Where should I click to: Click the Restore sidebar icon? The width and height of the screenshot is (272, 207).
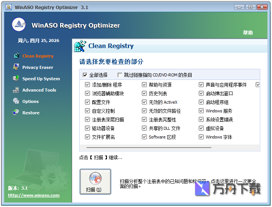16,112
